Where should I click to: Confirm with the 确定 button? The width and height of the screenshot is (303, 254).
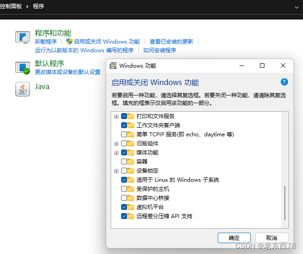234,238
